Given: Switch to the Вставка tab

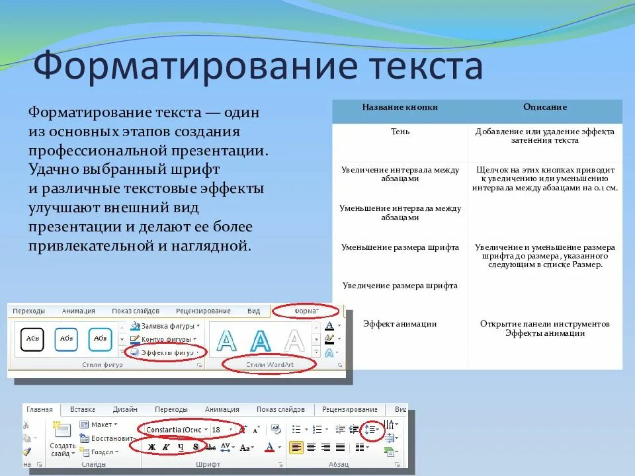Looking at the screenshot, I should (83, 409).
